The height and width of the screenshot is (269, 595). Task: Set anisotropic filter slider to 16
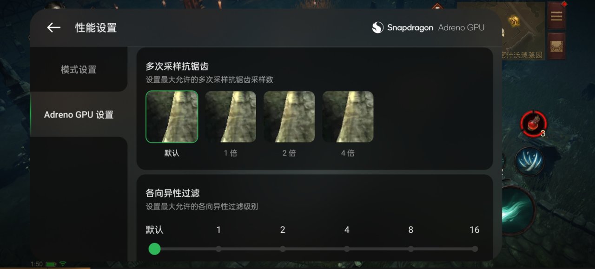(475, 249)
